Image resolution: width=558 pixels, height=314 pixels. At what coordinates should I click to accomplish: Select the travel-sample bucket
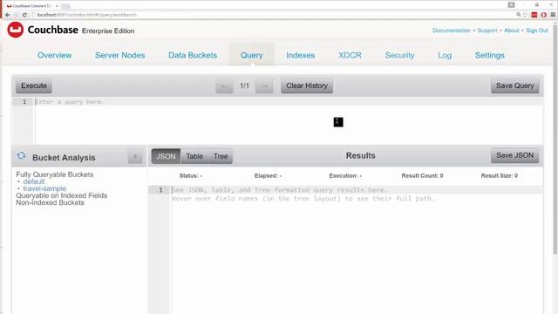(x=44, y=188)
